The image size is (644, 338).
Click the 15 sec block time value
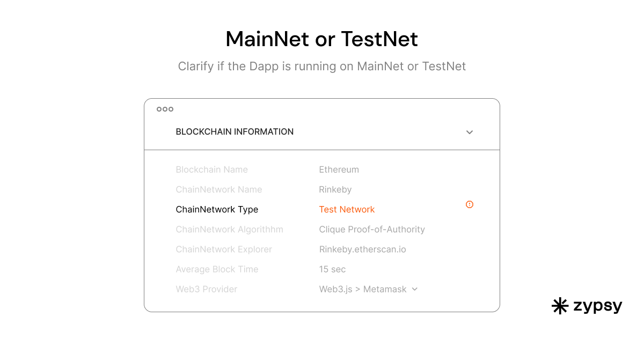(332, 269)
